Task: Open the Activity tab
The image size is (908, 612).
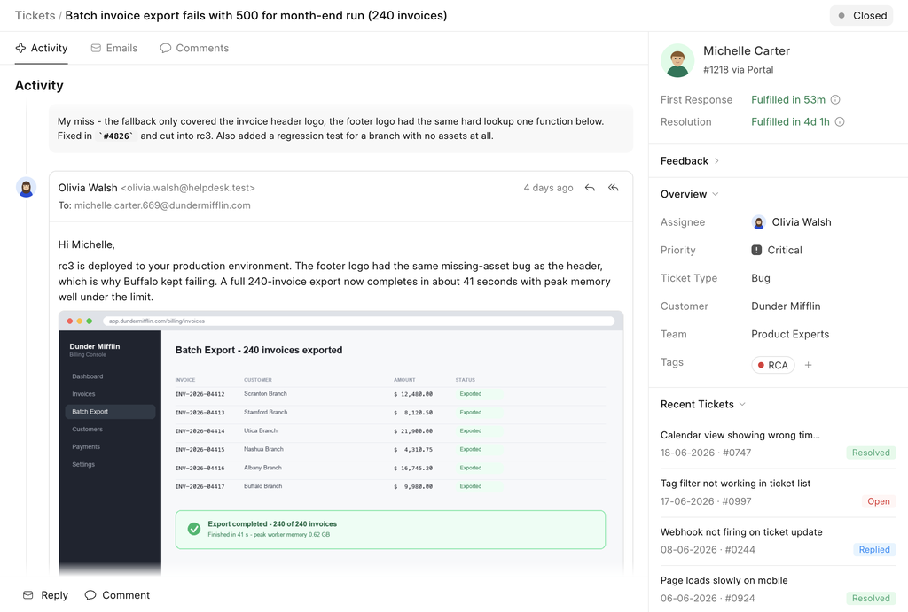Action: pos(41,48)
